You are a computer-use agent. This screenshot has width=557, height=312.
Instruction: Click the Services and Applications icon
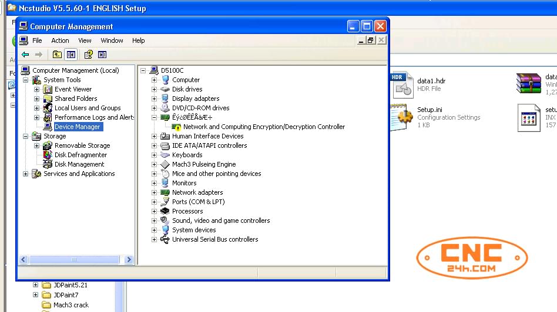pos(36,174)
